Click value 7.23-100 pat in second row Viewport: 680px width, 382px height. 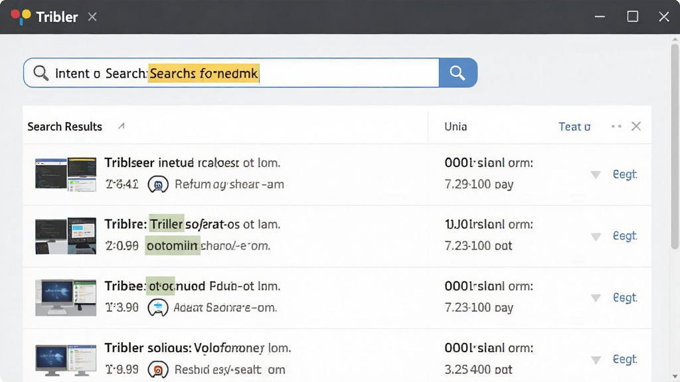click(x=478, y=246)
